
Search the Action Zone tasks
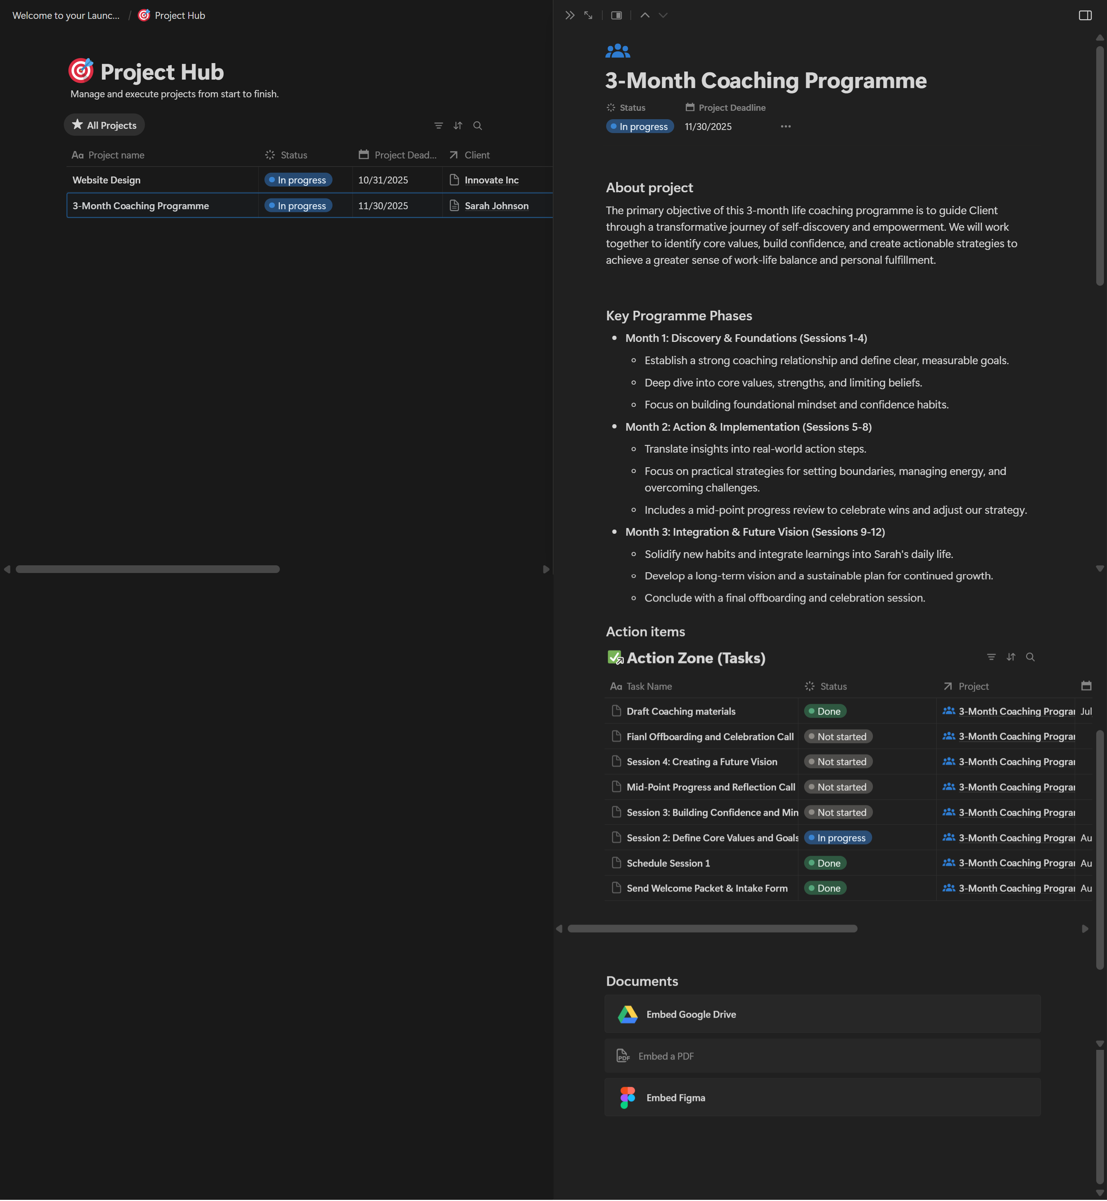click(1031, 657)
